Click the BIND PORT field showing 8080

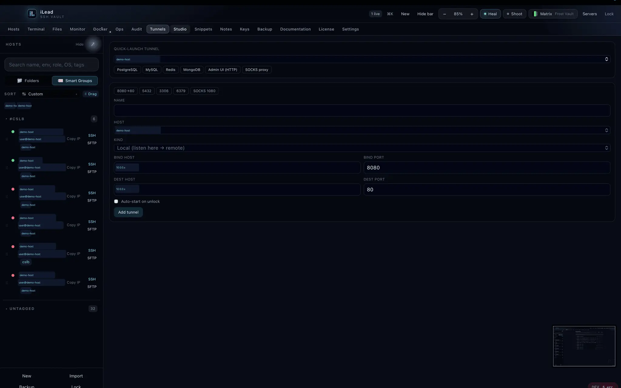click(487, 168)
